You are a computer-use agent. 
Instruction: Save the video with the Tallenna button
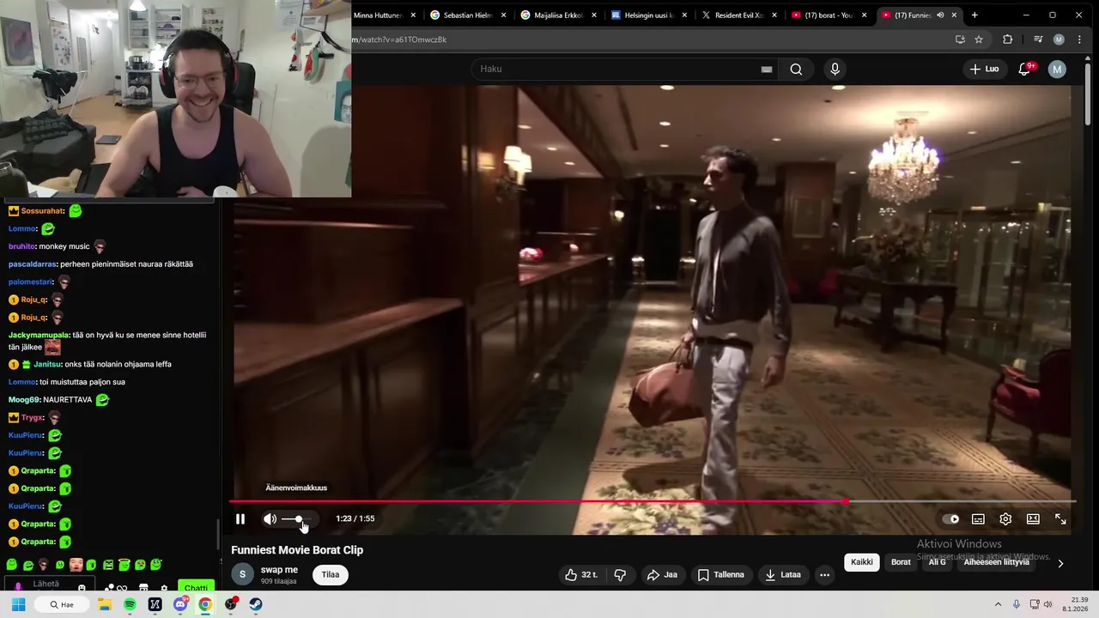coord(720,575)
